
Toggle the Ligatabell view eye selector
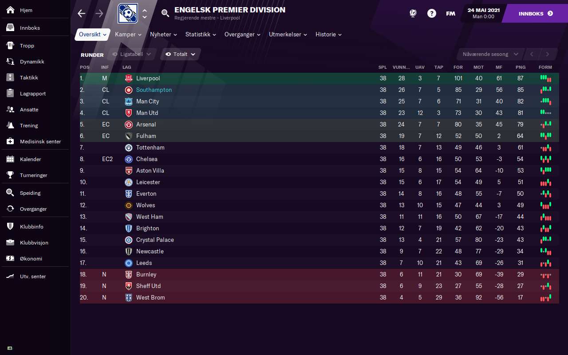click(132, 54)
